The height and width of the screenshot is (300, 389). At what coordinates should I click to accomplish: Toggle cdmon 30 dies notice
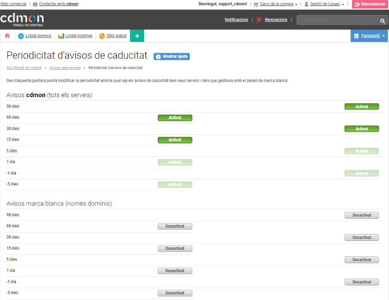pyautogui.click(x=362, y=129)
